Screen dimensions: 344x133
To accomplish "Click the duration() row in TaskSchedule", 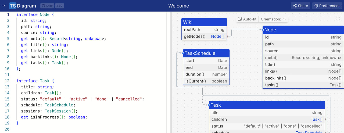I will coord(206,74).
